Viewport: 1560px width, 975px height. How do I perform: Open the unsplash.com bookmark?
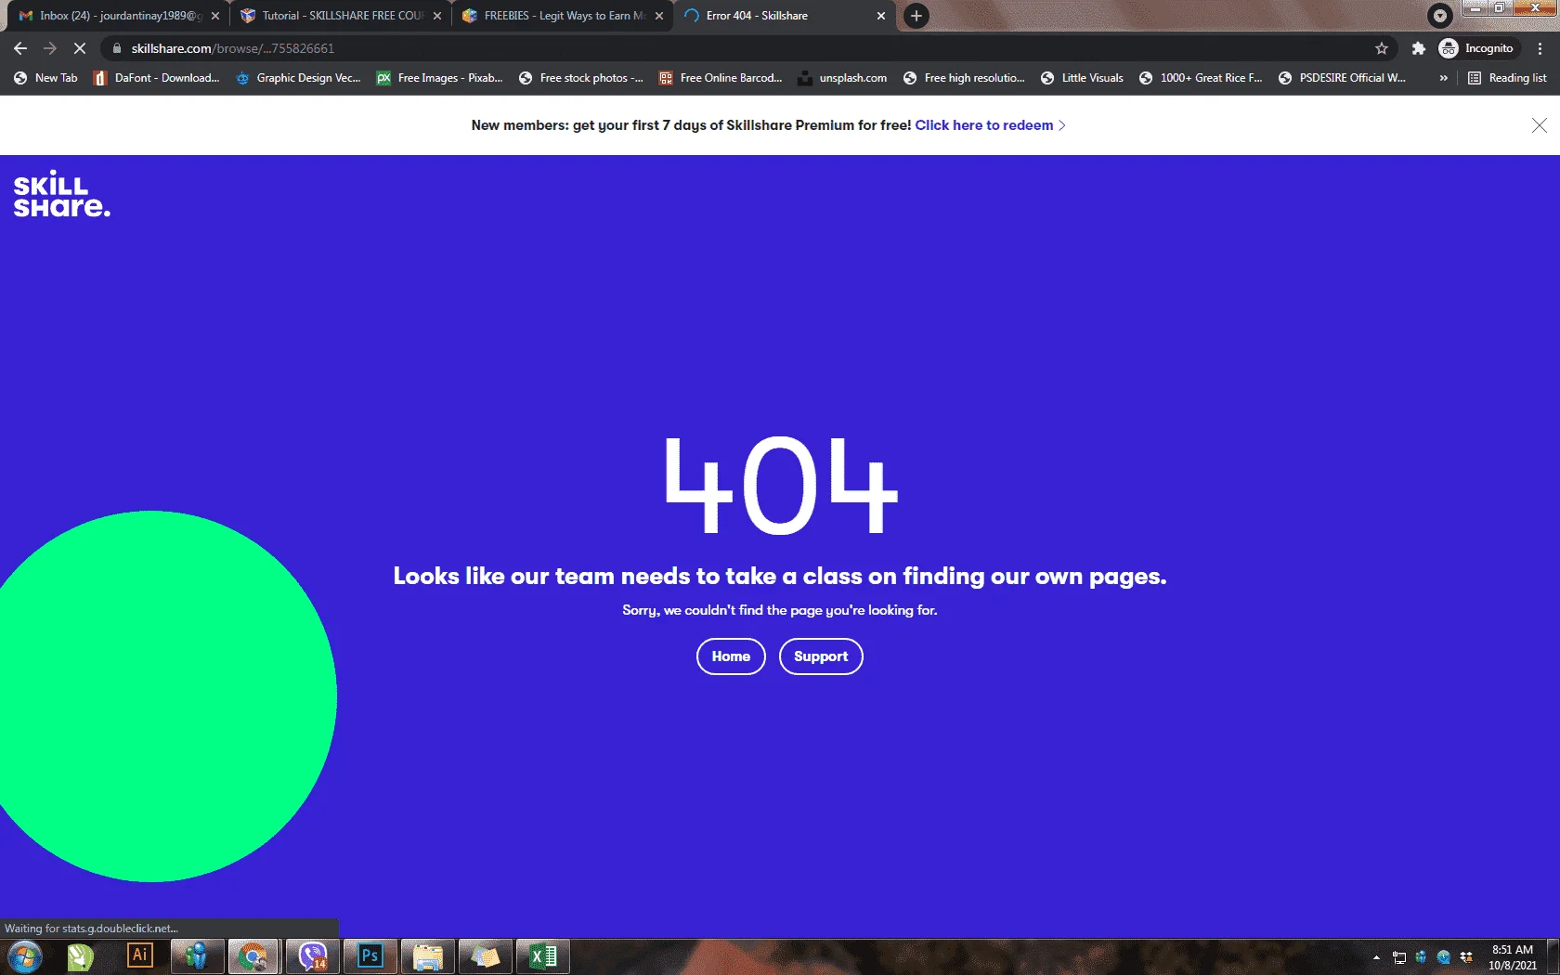coord(842,78)
